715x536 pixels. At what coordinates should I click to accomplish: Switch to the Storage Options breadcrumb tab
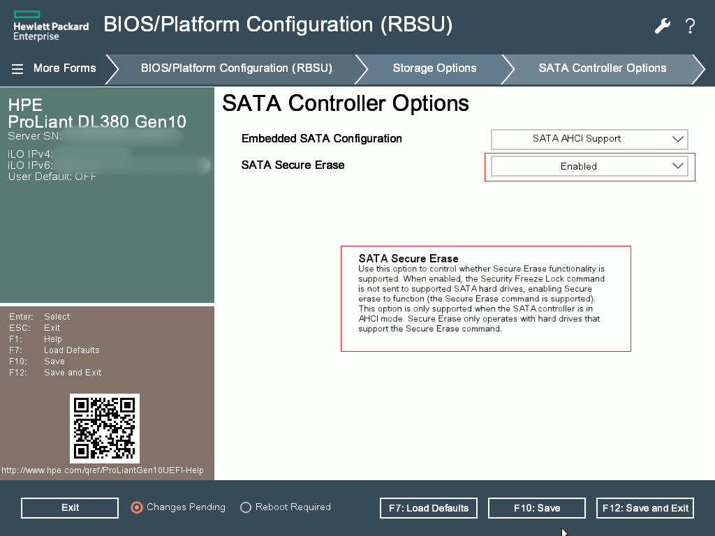434,68
